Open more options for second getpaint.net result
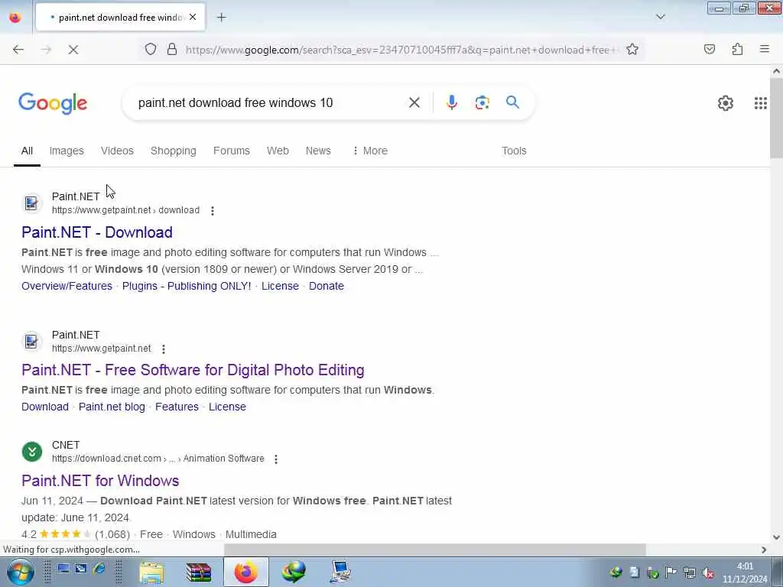Screen dimensions: 783x587 coord(164,349)
